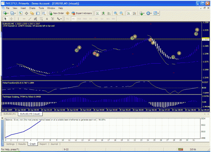The height and width of the screenshot is (152, 211).
Task: Click the New Order toolbar button
Action: point(56,13)
